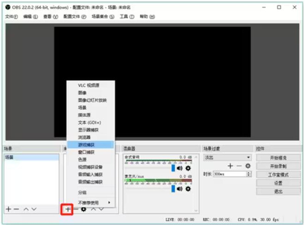This screenshot has width=305, height=225.
Task: Click the 开始推流 button
Action: [x=278, y=158]
